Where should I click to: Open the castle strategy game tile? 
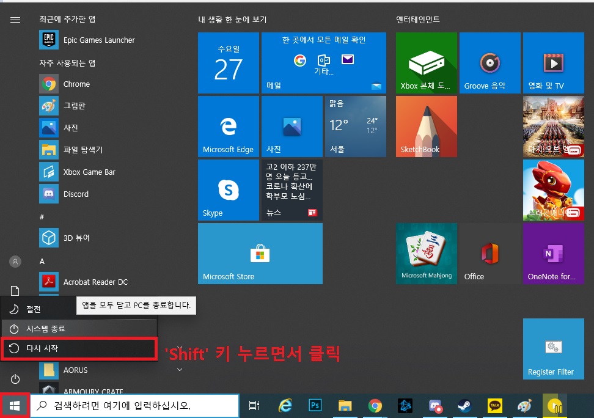pyautogui.click(x=554, y=127)
